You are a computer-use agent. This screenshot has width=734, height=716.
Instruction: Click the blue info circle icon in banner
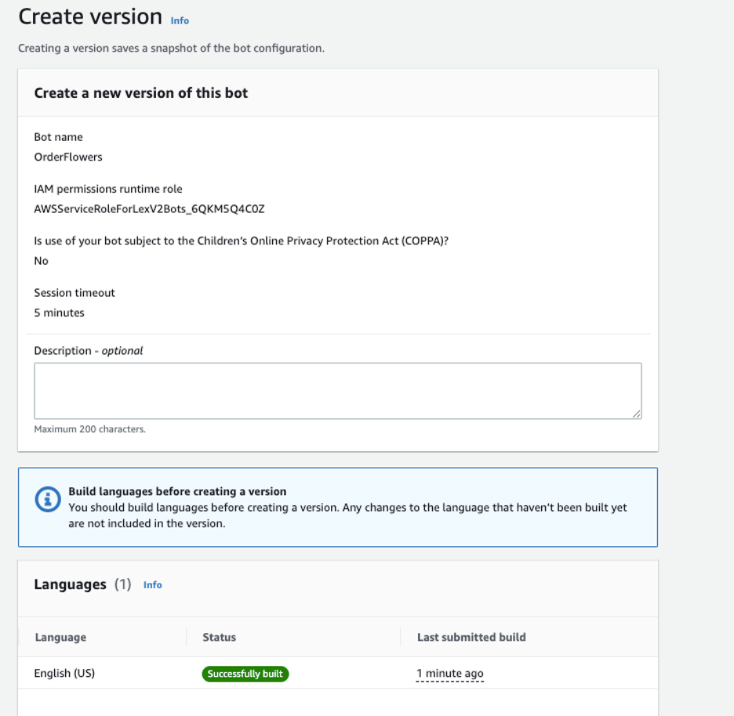[x=47, y=499]
